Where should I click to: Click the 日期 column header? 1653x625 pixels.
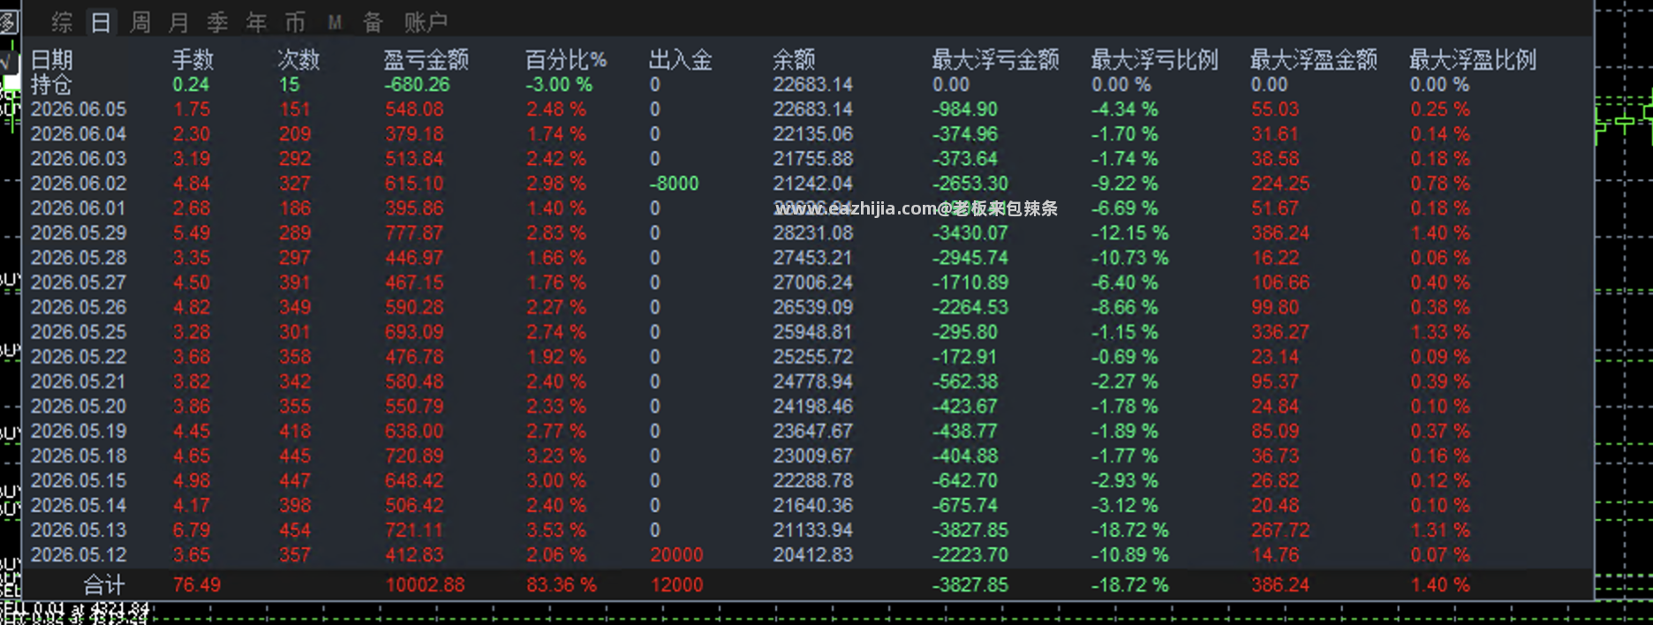[x=51, y=60]
